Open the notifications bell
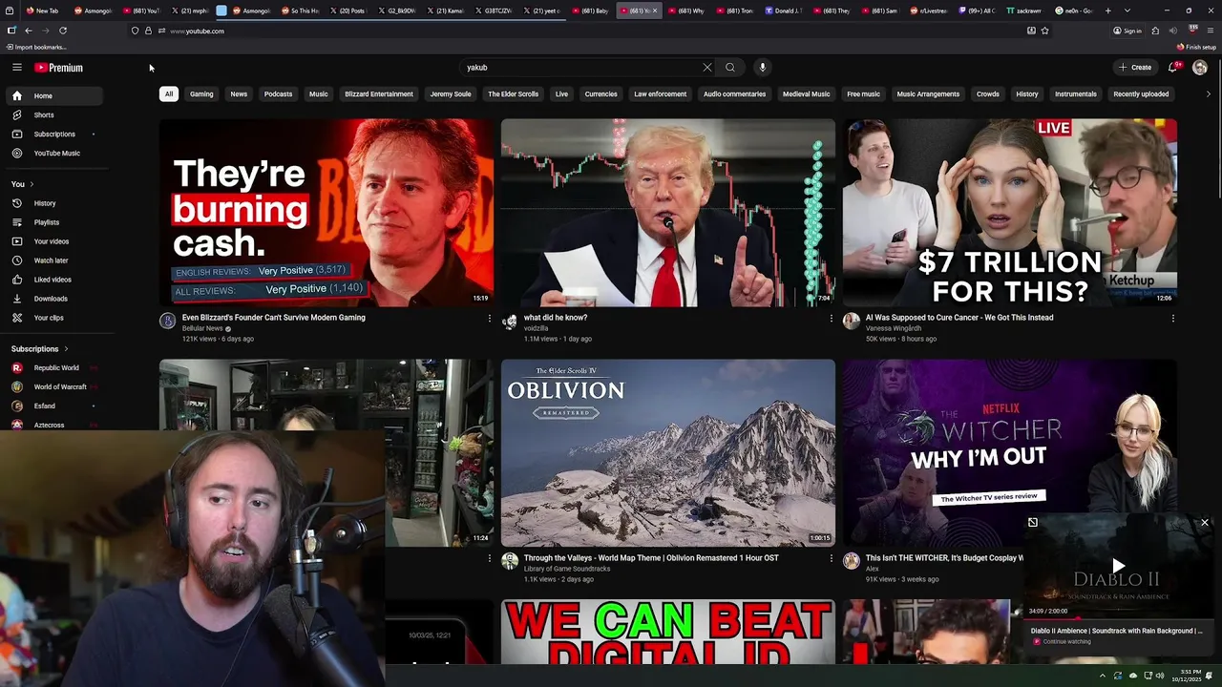This screenshot has height=687, width=1222. pos(1173,67)
